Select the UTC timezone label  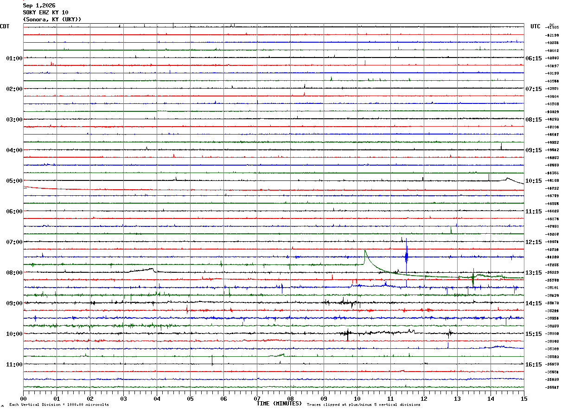pos(535,26)
